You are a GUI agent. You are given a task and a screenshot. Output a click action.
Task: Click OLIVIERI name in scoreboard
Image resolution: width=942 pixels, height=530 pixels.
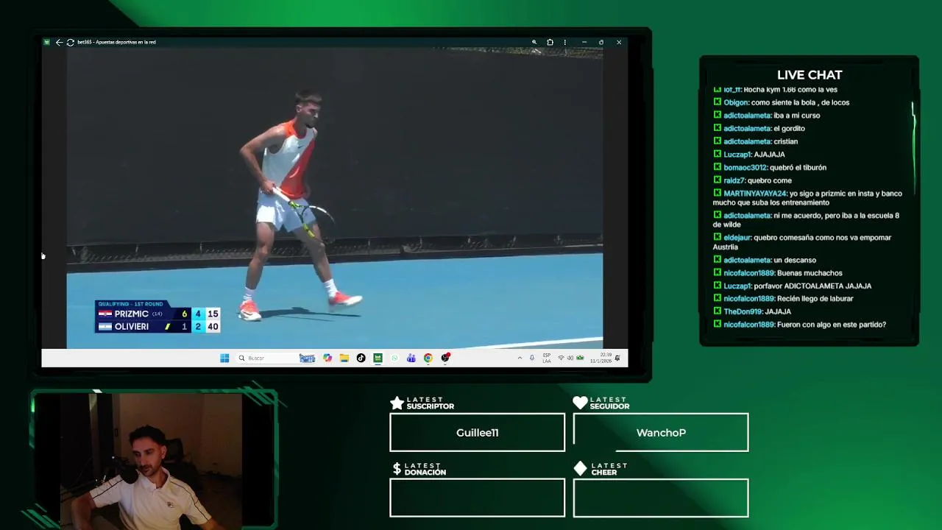click(x=132, y=327)
